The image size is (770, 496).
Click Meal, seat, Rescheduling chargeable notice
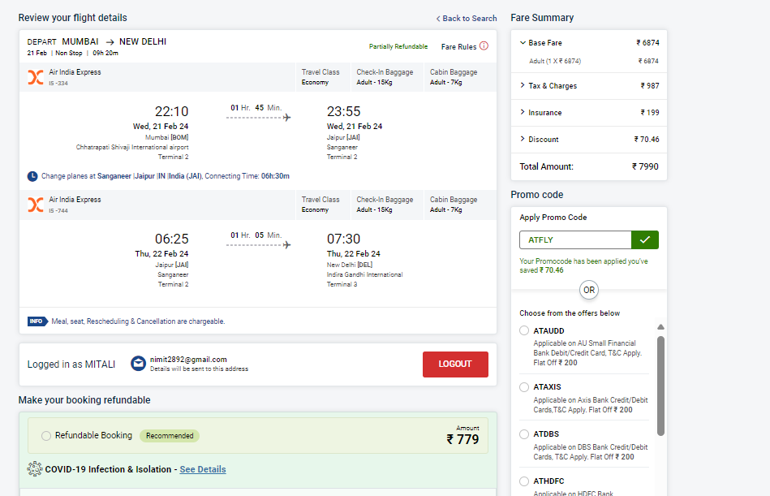(x=138, y=321)
